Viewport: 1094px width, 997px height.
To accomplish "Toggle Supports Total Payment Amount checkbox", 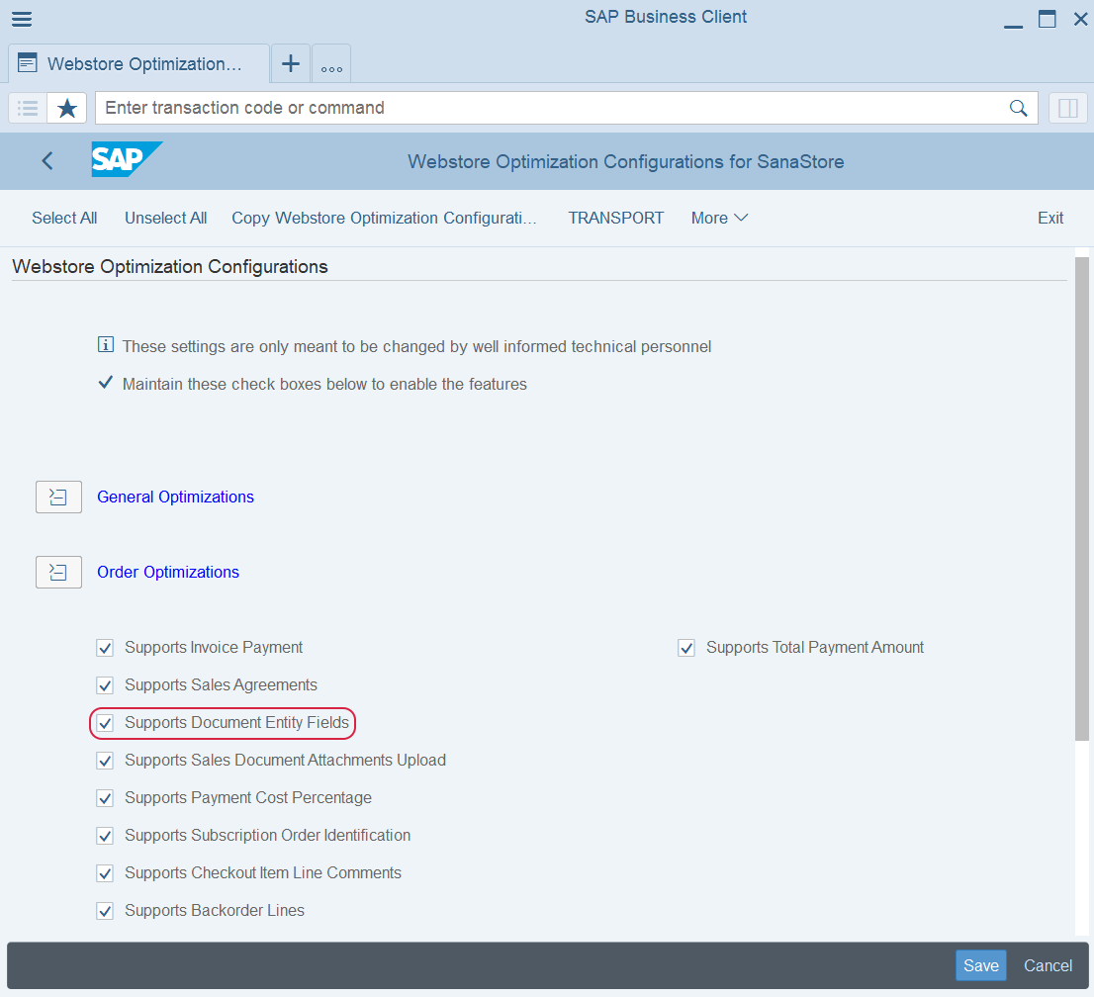I will coord(686,648).
